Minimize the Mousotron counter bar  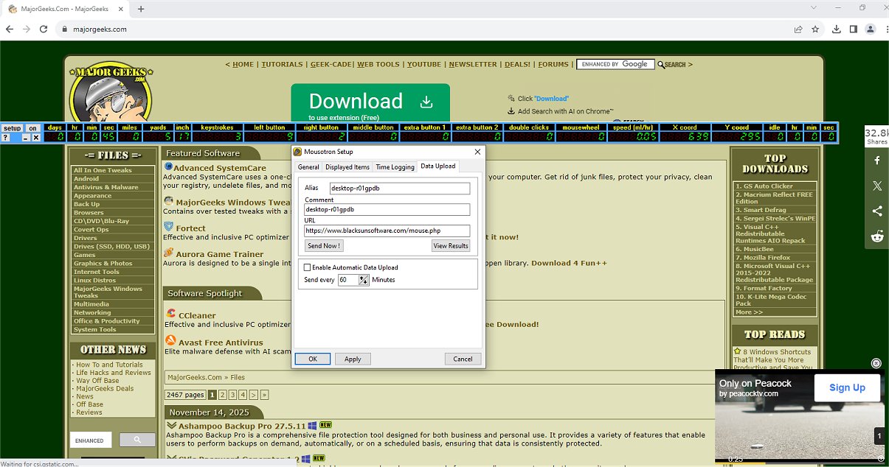pos(26,138)
